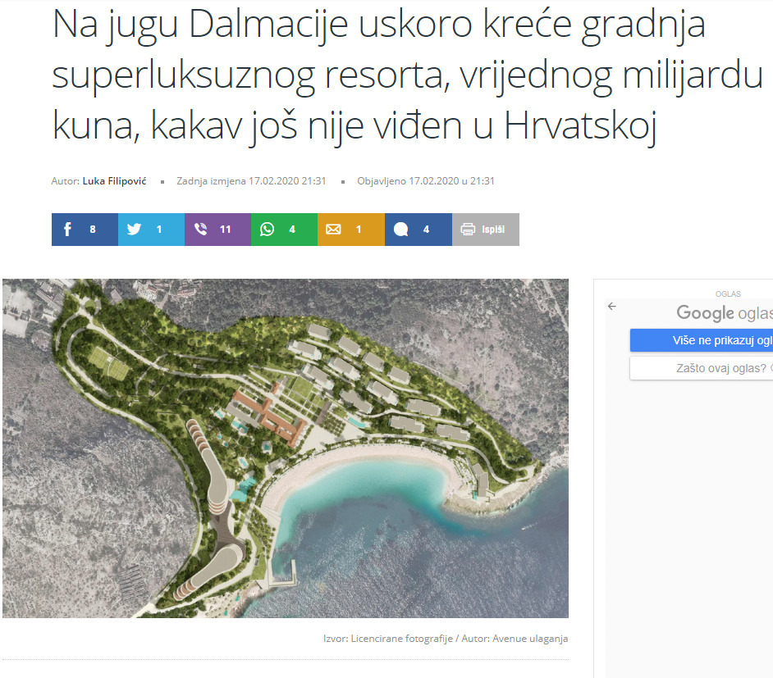773x678 pixels.
Task: Click the comment count number 4
Action: click(x=426, y=230)
